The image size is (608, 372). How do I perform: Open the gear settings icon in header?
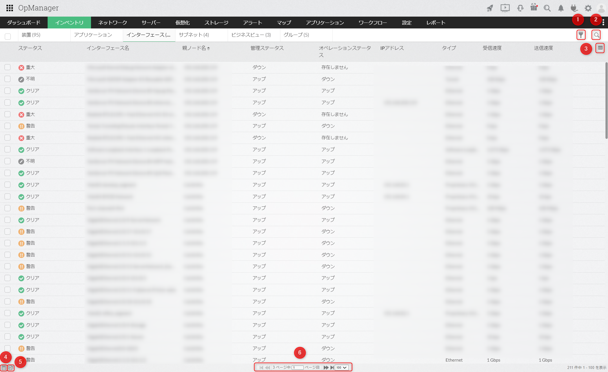tap(588, 8)
